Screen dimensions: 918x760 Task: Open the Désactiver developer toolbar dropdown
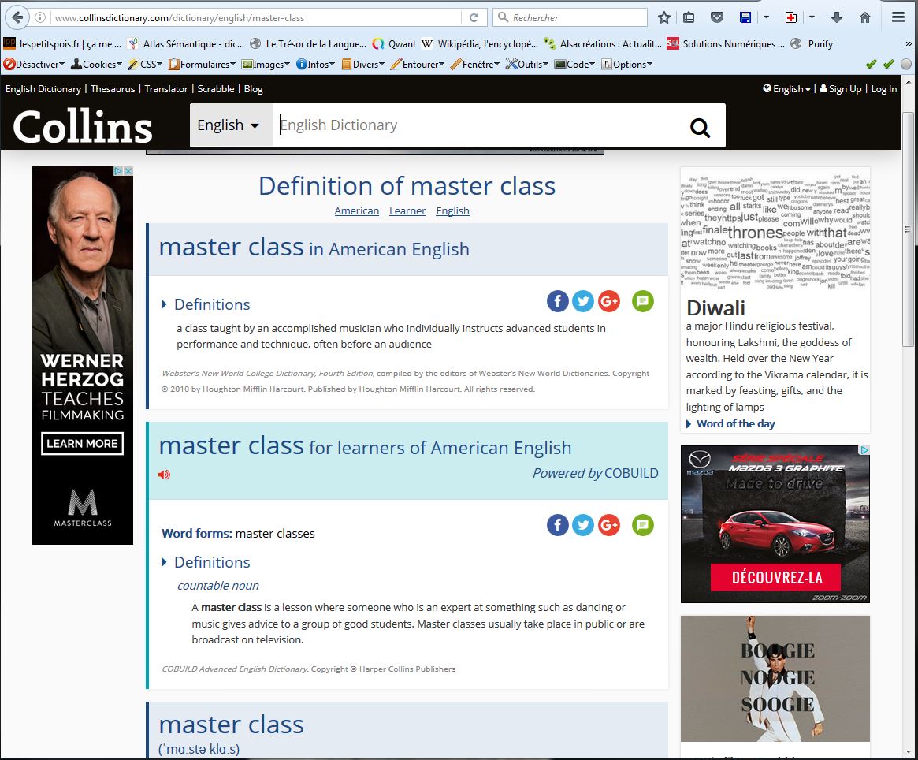point(34,64)
